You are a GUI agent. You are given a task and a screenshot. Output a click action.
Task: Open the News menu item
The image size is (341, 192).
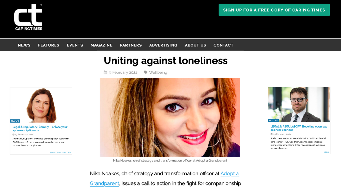[24, 45]
